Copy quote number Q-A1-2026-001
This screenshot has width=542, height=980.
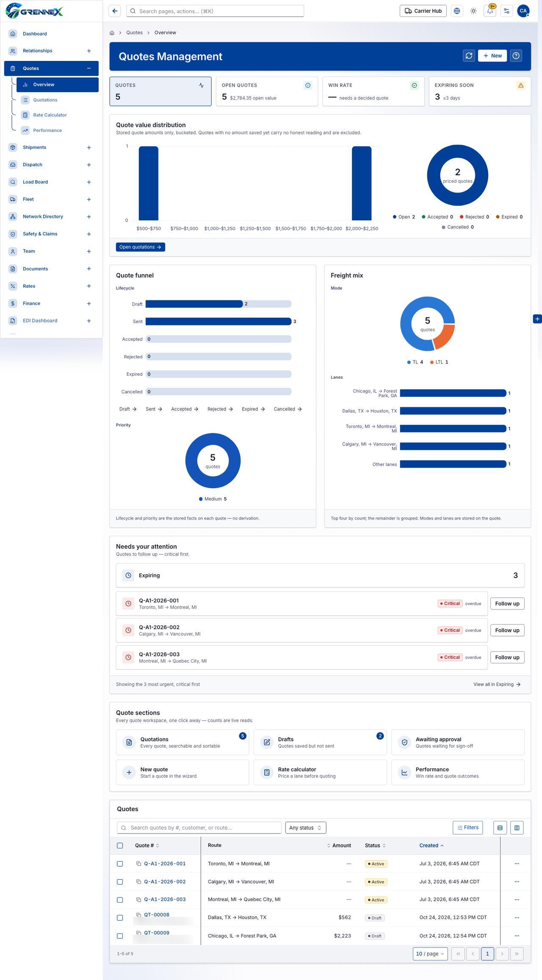point(138,864)
